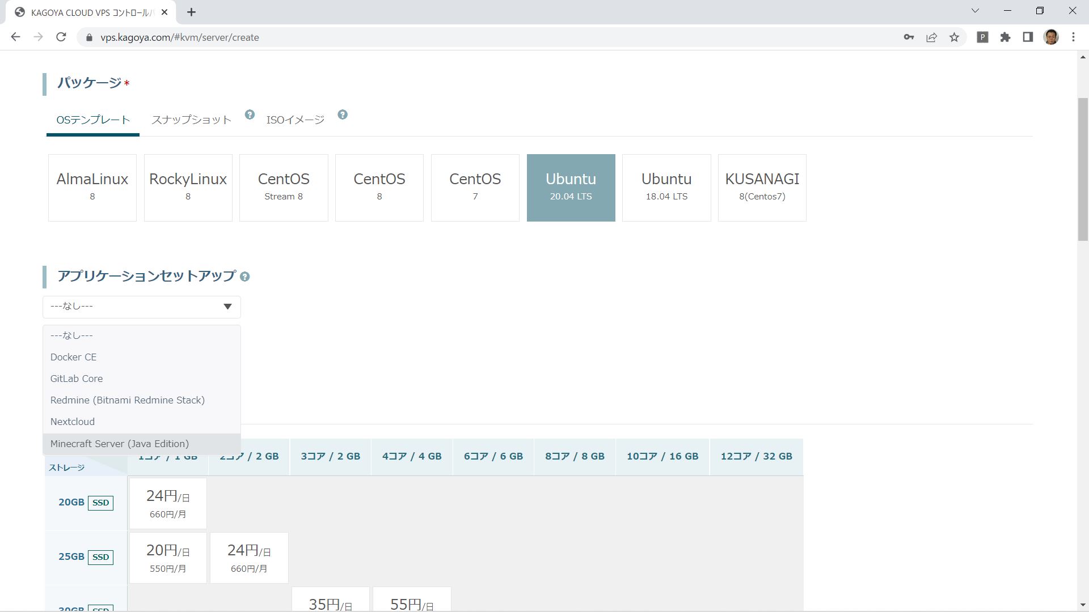Click the page sharing icon in the toolbar
Viewport: 1089px width, 612px height.
pyautogui.click(x=931, y=37)
